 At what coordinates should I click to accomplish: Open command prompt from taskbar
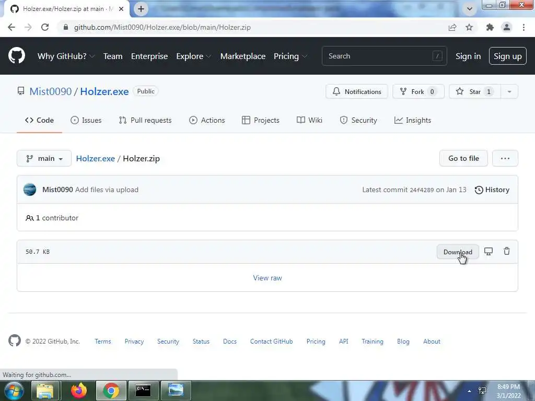[143, 391]
